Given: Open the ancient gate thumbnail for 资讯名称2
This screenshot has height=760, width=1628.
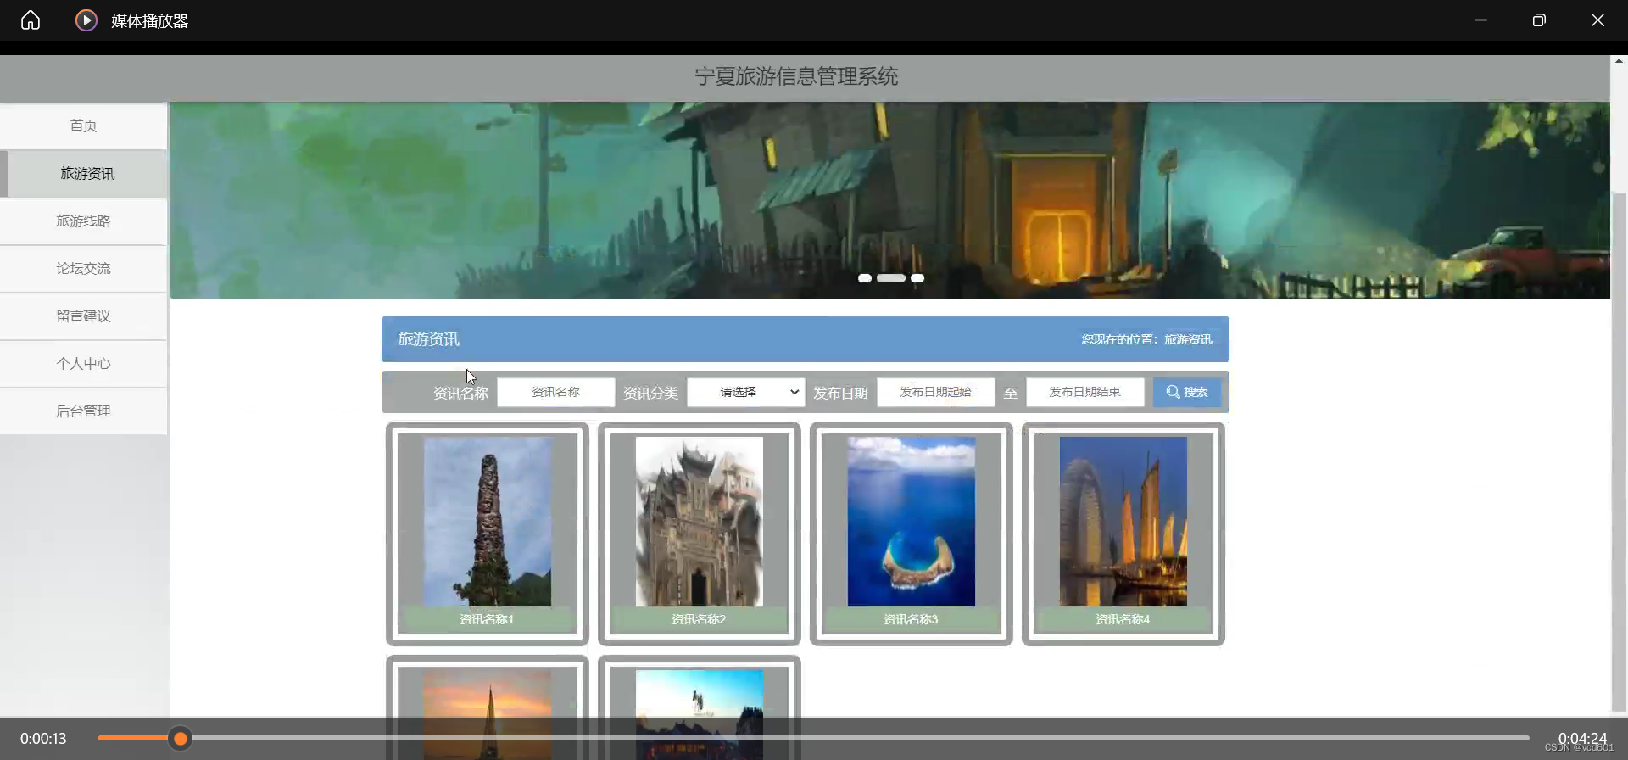Looking at the screenshot, I should pos(699,522).
